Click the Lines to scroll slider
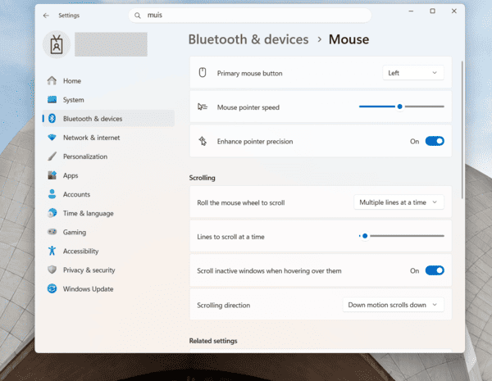This screenshot has height=381, width=492. click(402, 236)
